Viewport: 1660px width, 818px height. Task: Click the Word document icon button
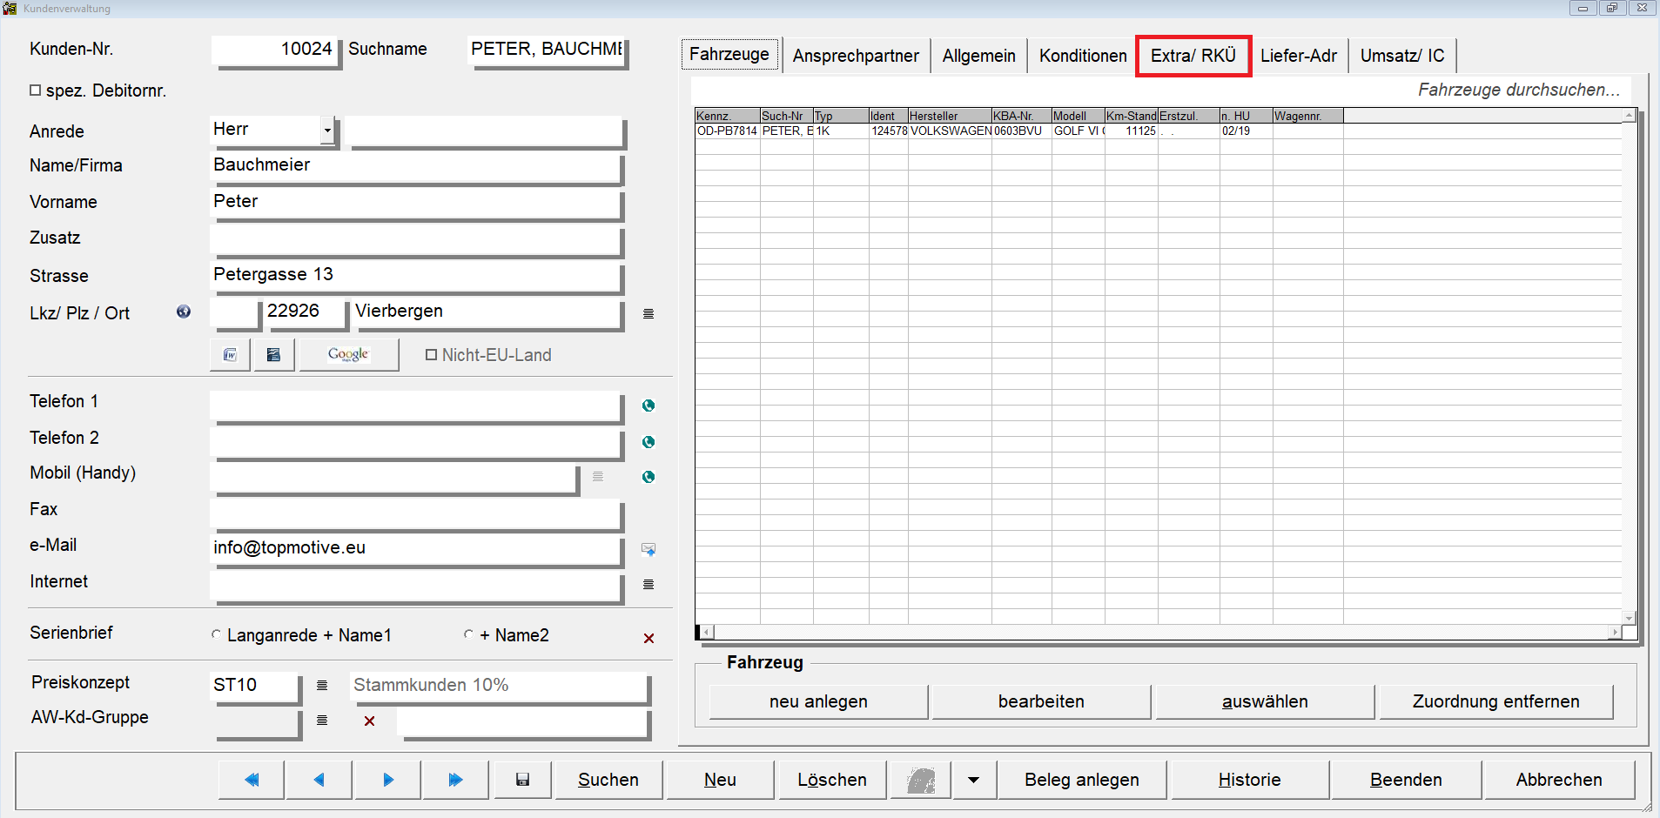coord(231,355)
